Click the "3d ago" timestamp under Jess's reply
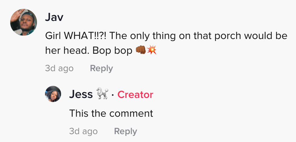The image size is (296, 142). [83, 131]
